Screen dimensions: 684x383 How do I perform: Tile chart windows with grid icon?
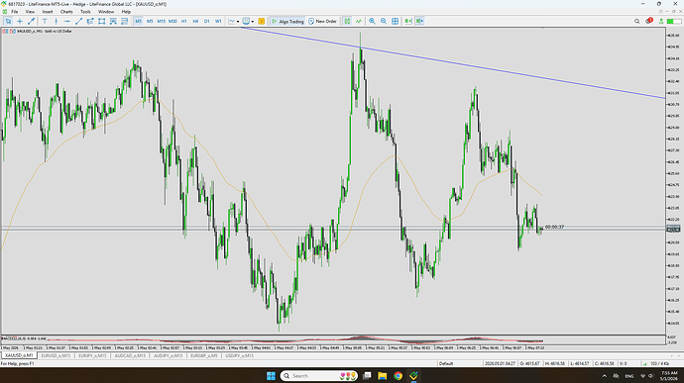(x=395, y=21)
